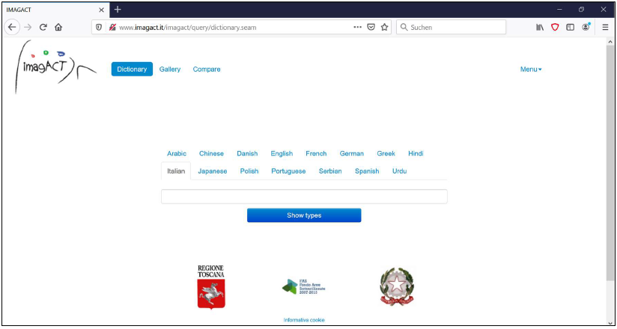Open the Informativa cookie link
617x329 pixels.
point(304,320)
